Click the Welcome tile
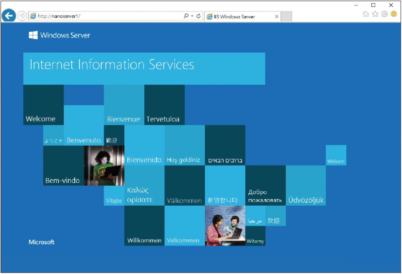The height and width of the screenshot is (274, 402). click(x=44, y=105)
